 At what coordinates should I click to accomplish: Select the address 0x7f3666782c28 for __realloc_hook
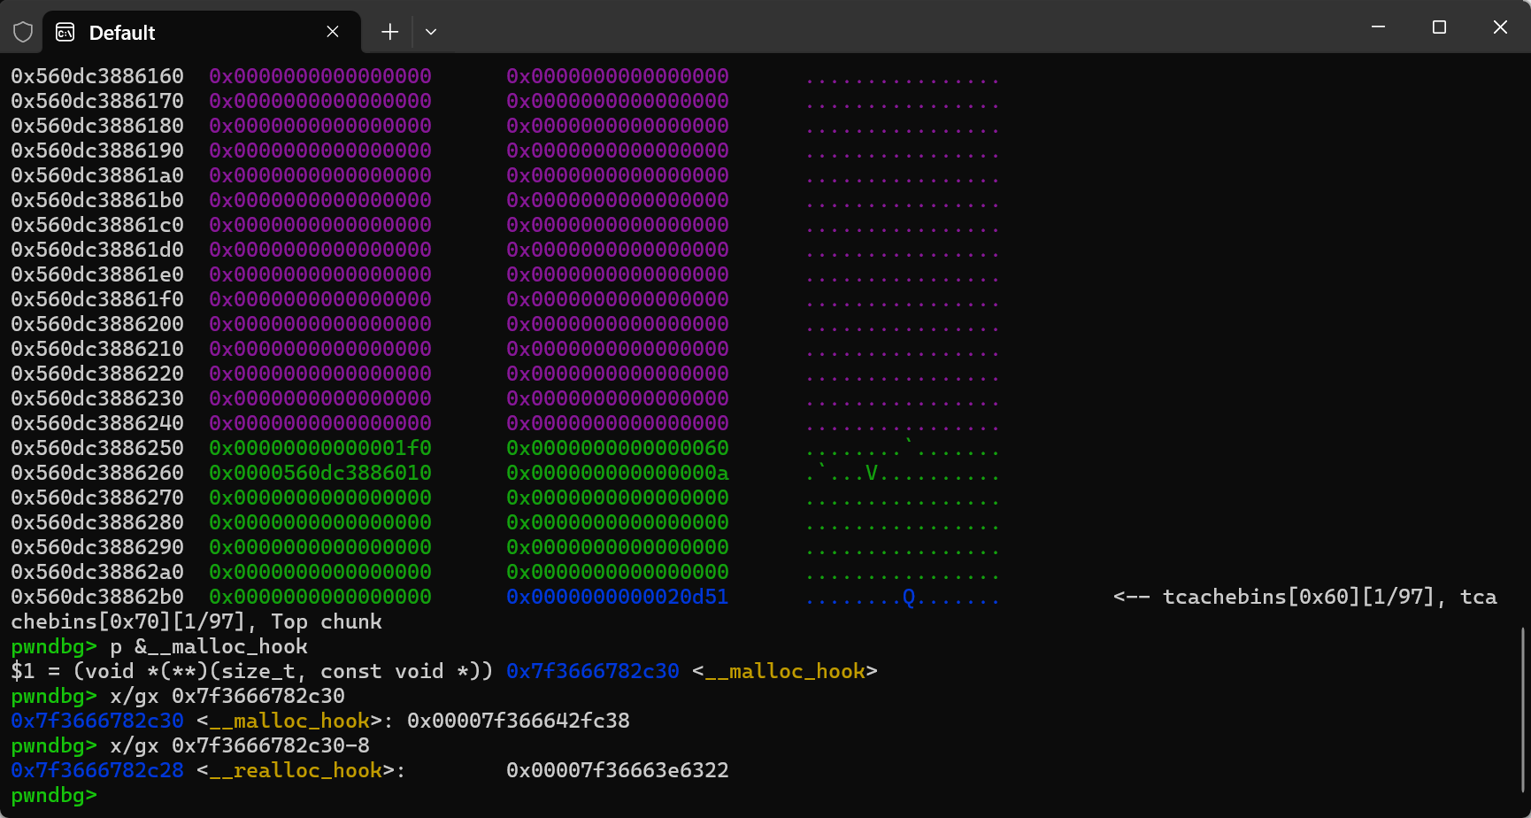pyautogui.click(x=97, y=770)
